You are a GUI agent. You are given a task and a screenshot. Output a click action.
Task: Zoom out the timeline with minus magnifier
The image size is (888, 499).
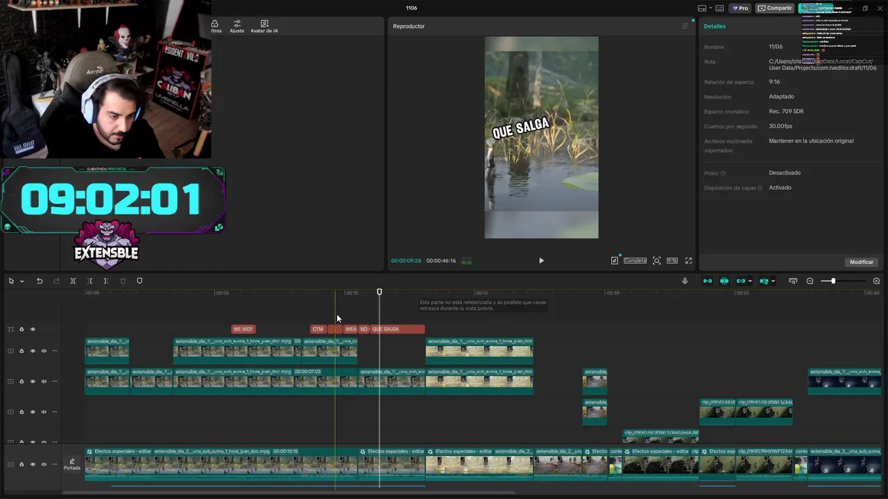pyautogui.click(x=810, y=281)
